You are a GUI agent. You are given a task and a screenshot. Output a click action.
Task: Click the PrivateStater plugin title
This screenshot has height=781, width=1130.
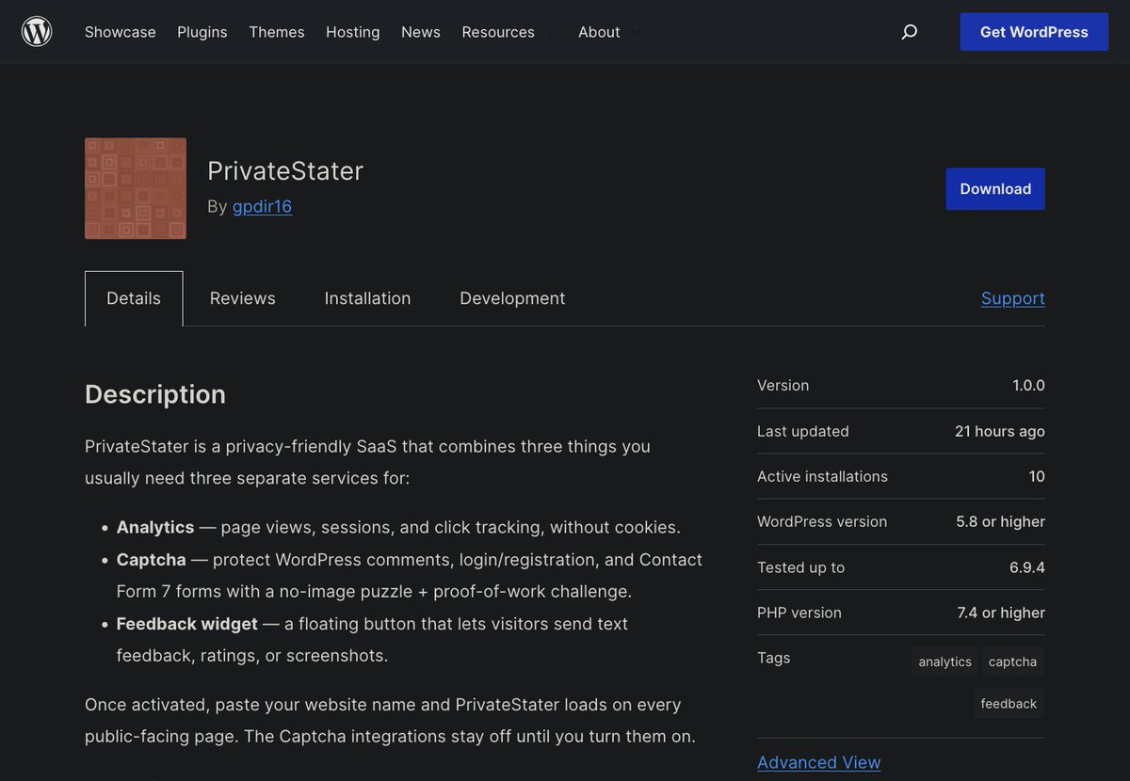coord(285,170)
